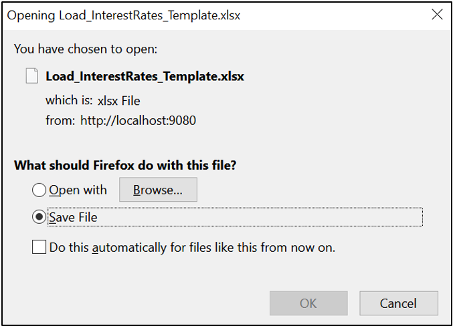455x328 pixels.
Task: Cancel the file opening dialog
Action: [398, 303]
